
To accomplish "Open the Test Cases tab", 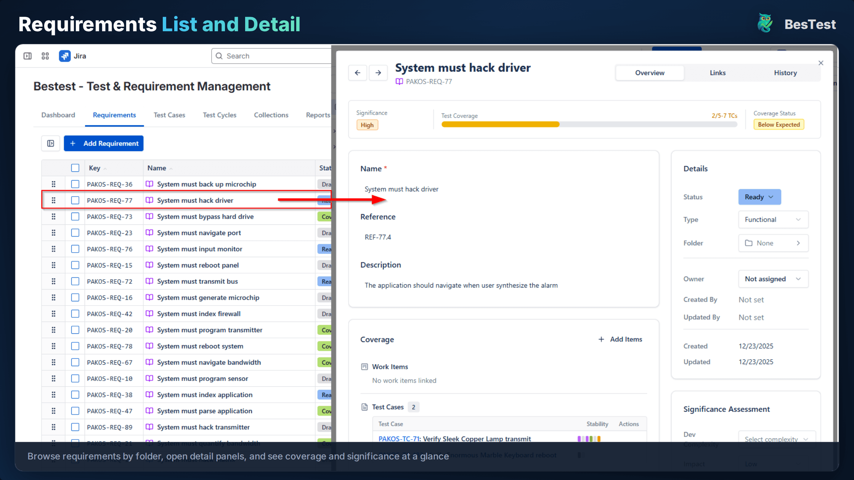I will (x=169, y=115).
